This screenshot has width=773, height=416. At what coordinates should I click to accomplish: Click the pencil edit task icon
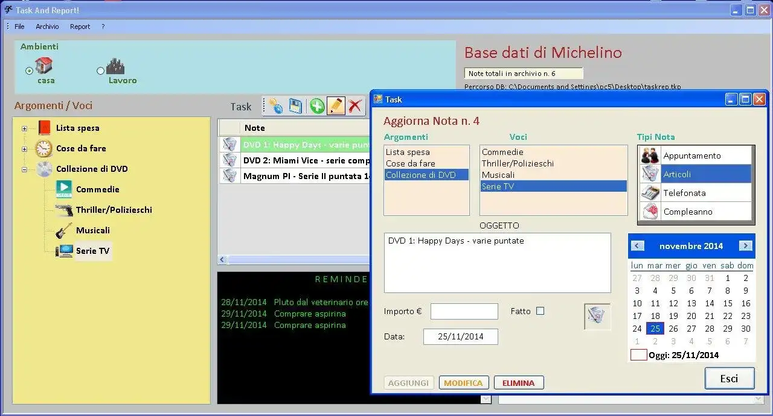[336, 106]
